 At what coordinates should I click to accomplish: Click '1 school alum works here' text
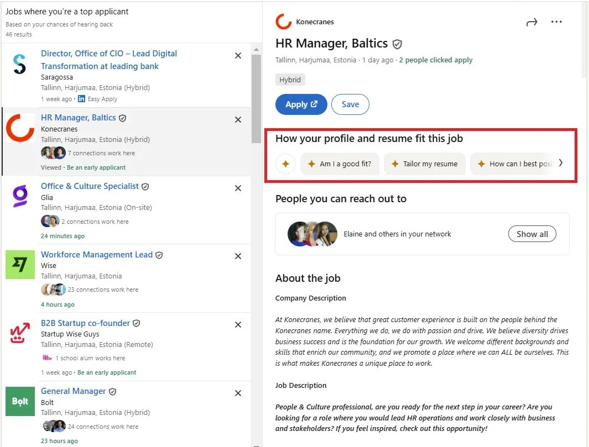[90, 358]
